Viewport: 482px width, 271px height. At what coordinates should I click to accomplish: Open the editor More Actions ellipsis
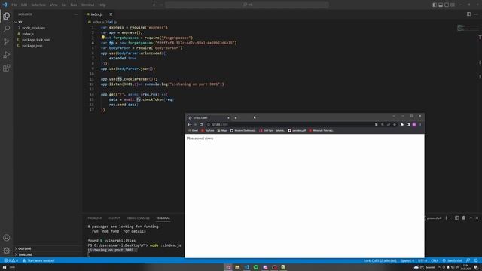pyautogui.click(x=476, y=14)
